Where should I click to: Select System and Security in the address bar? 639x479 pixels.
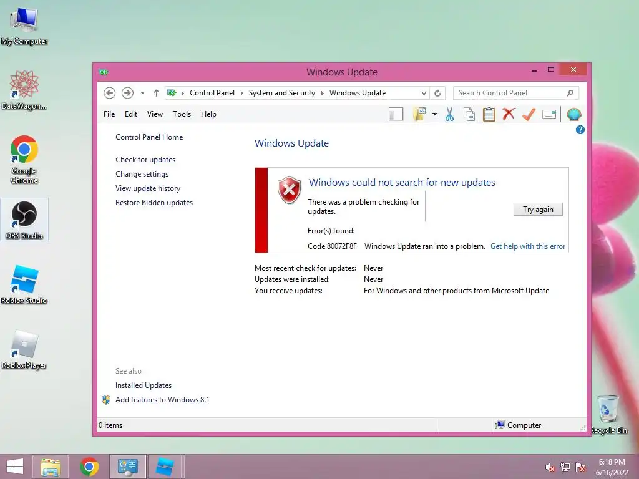point(281,93)
